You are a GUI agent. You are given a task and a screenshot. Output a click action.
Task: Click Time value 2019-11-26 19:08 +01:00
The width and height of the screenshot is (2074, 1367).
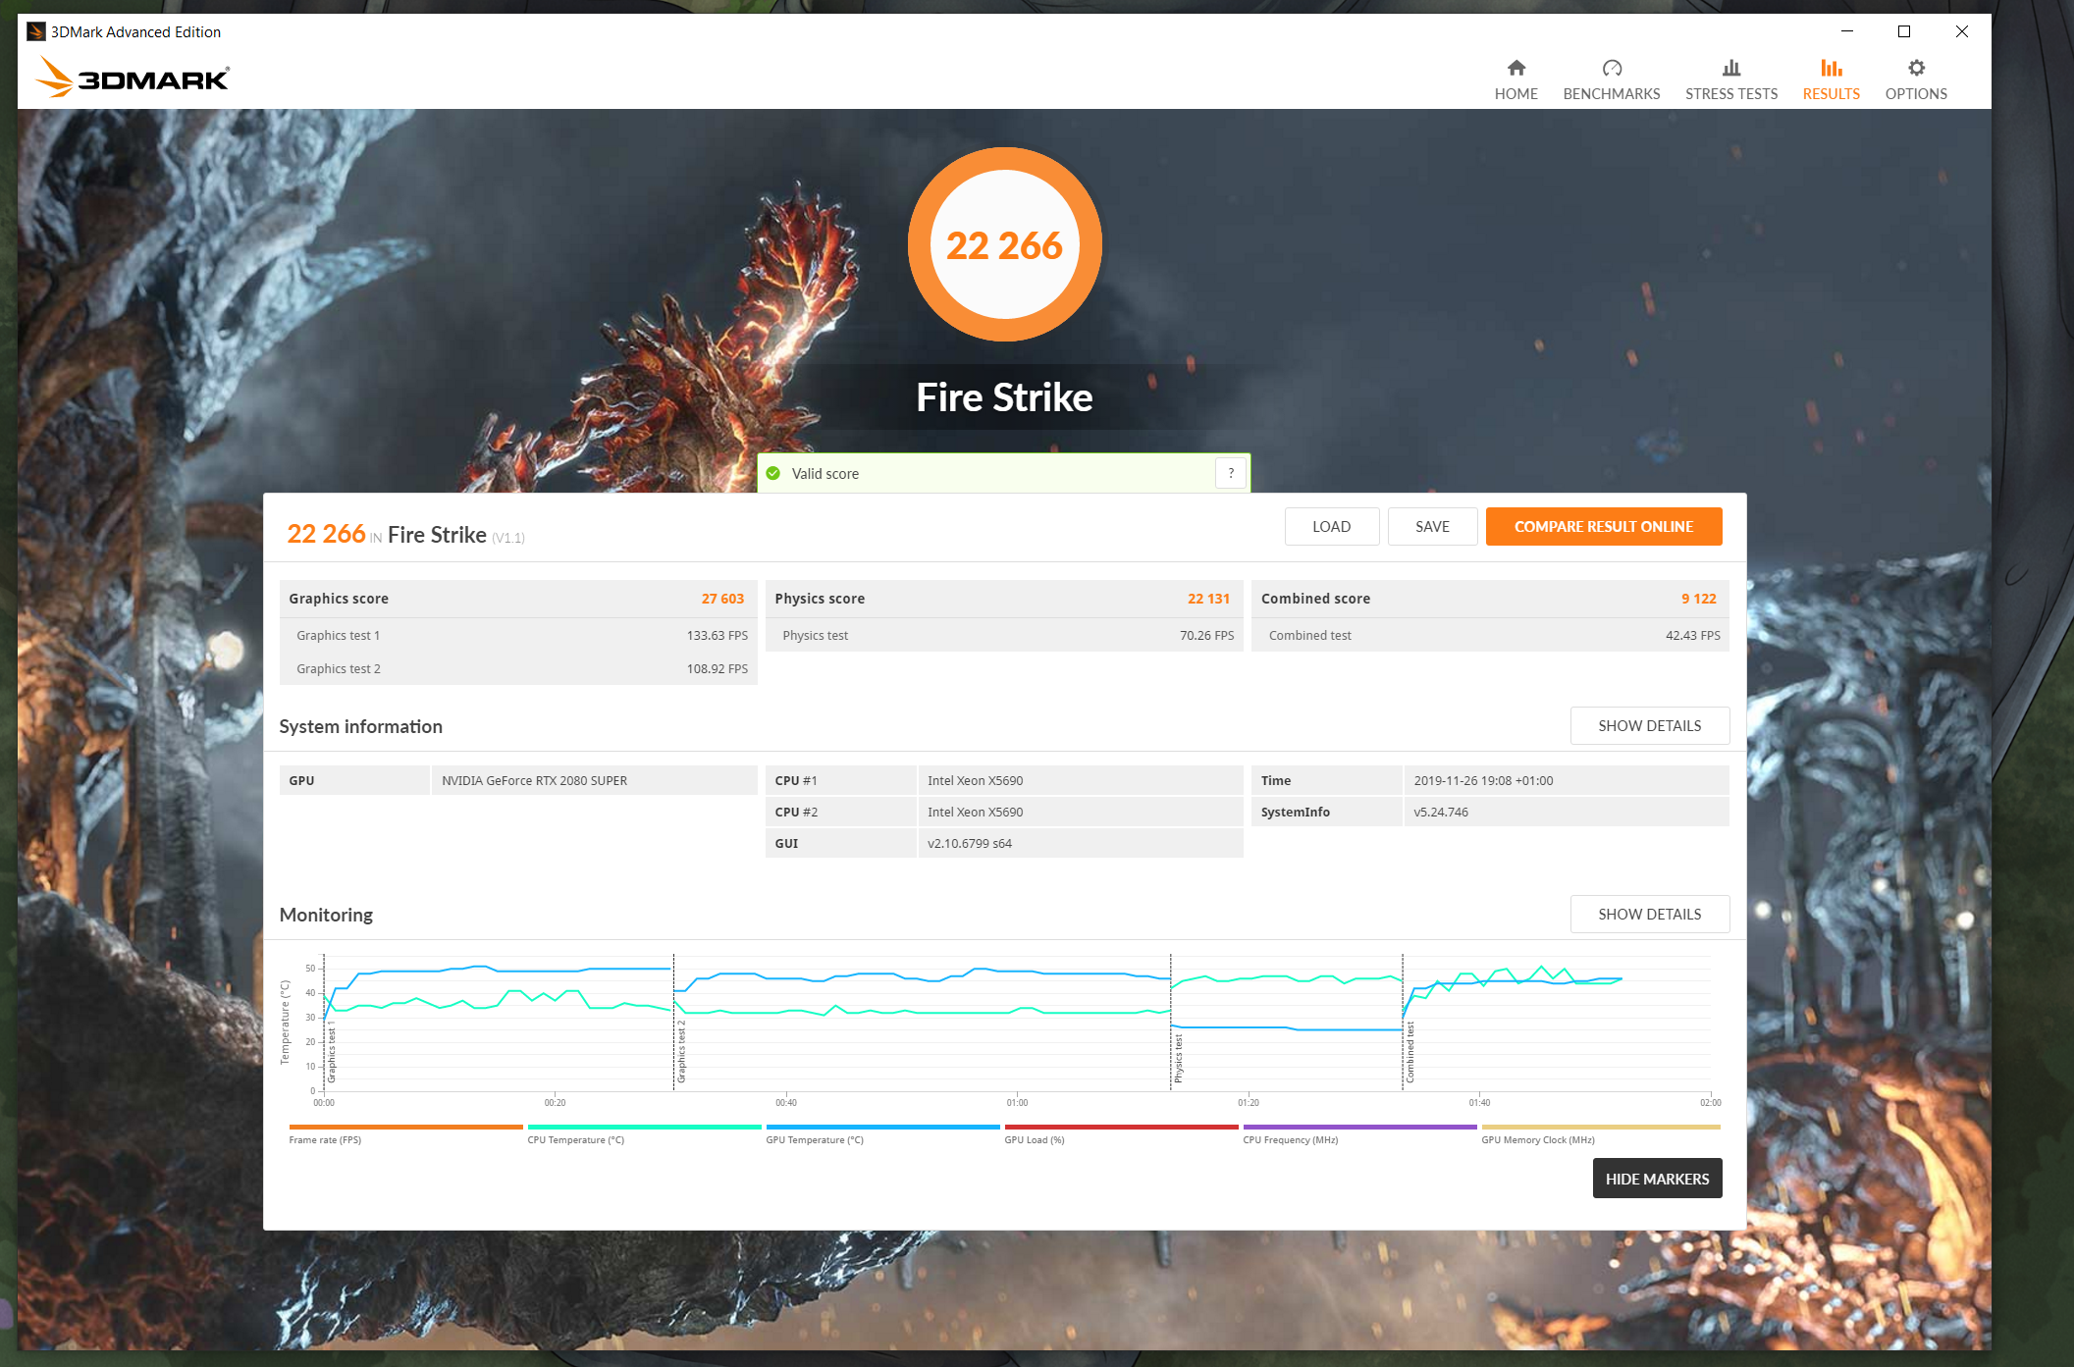(x=1483, y=781)
